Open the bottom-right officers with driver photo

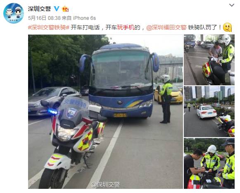point(209,163)
